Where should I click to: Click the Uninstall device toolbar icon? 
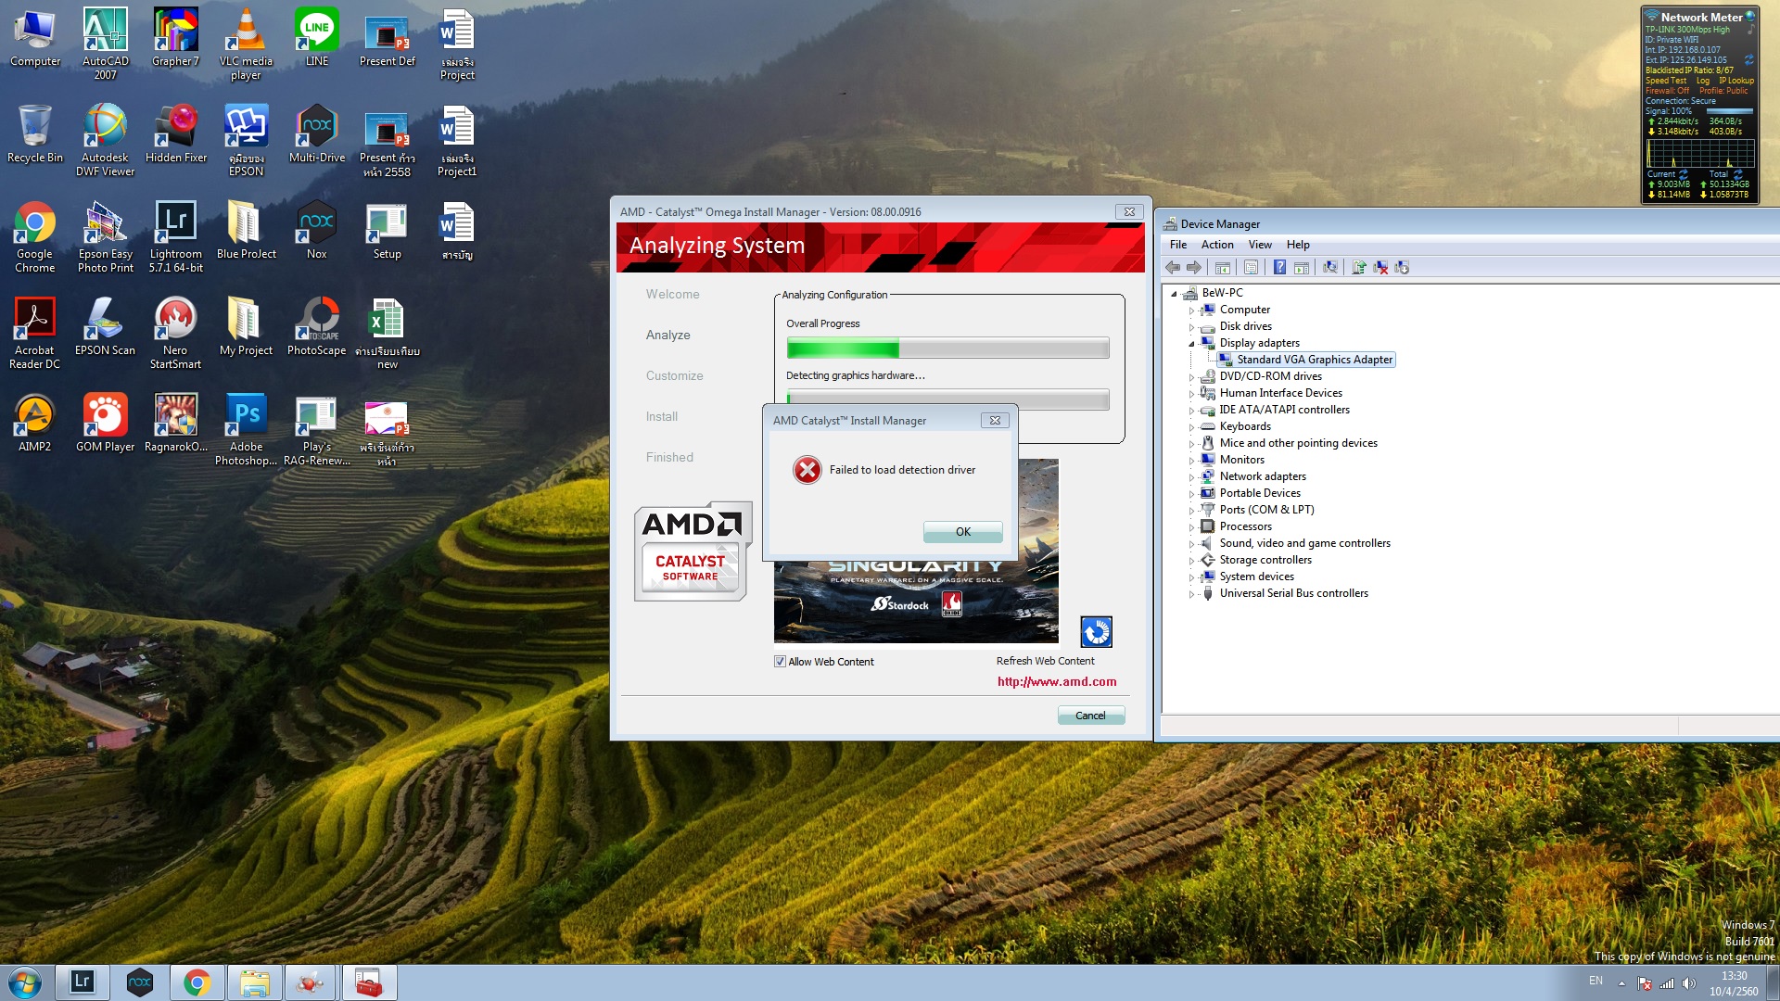pyautogui.click(x=1380, y=268)
